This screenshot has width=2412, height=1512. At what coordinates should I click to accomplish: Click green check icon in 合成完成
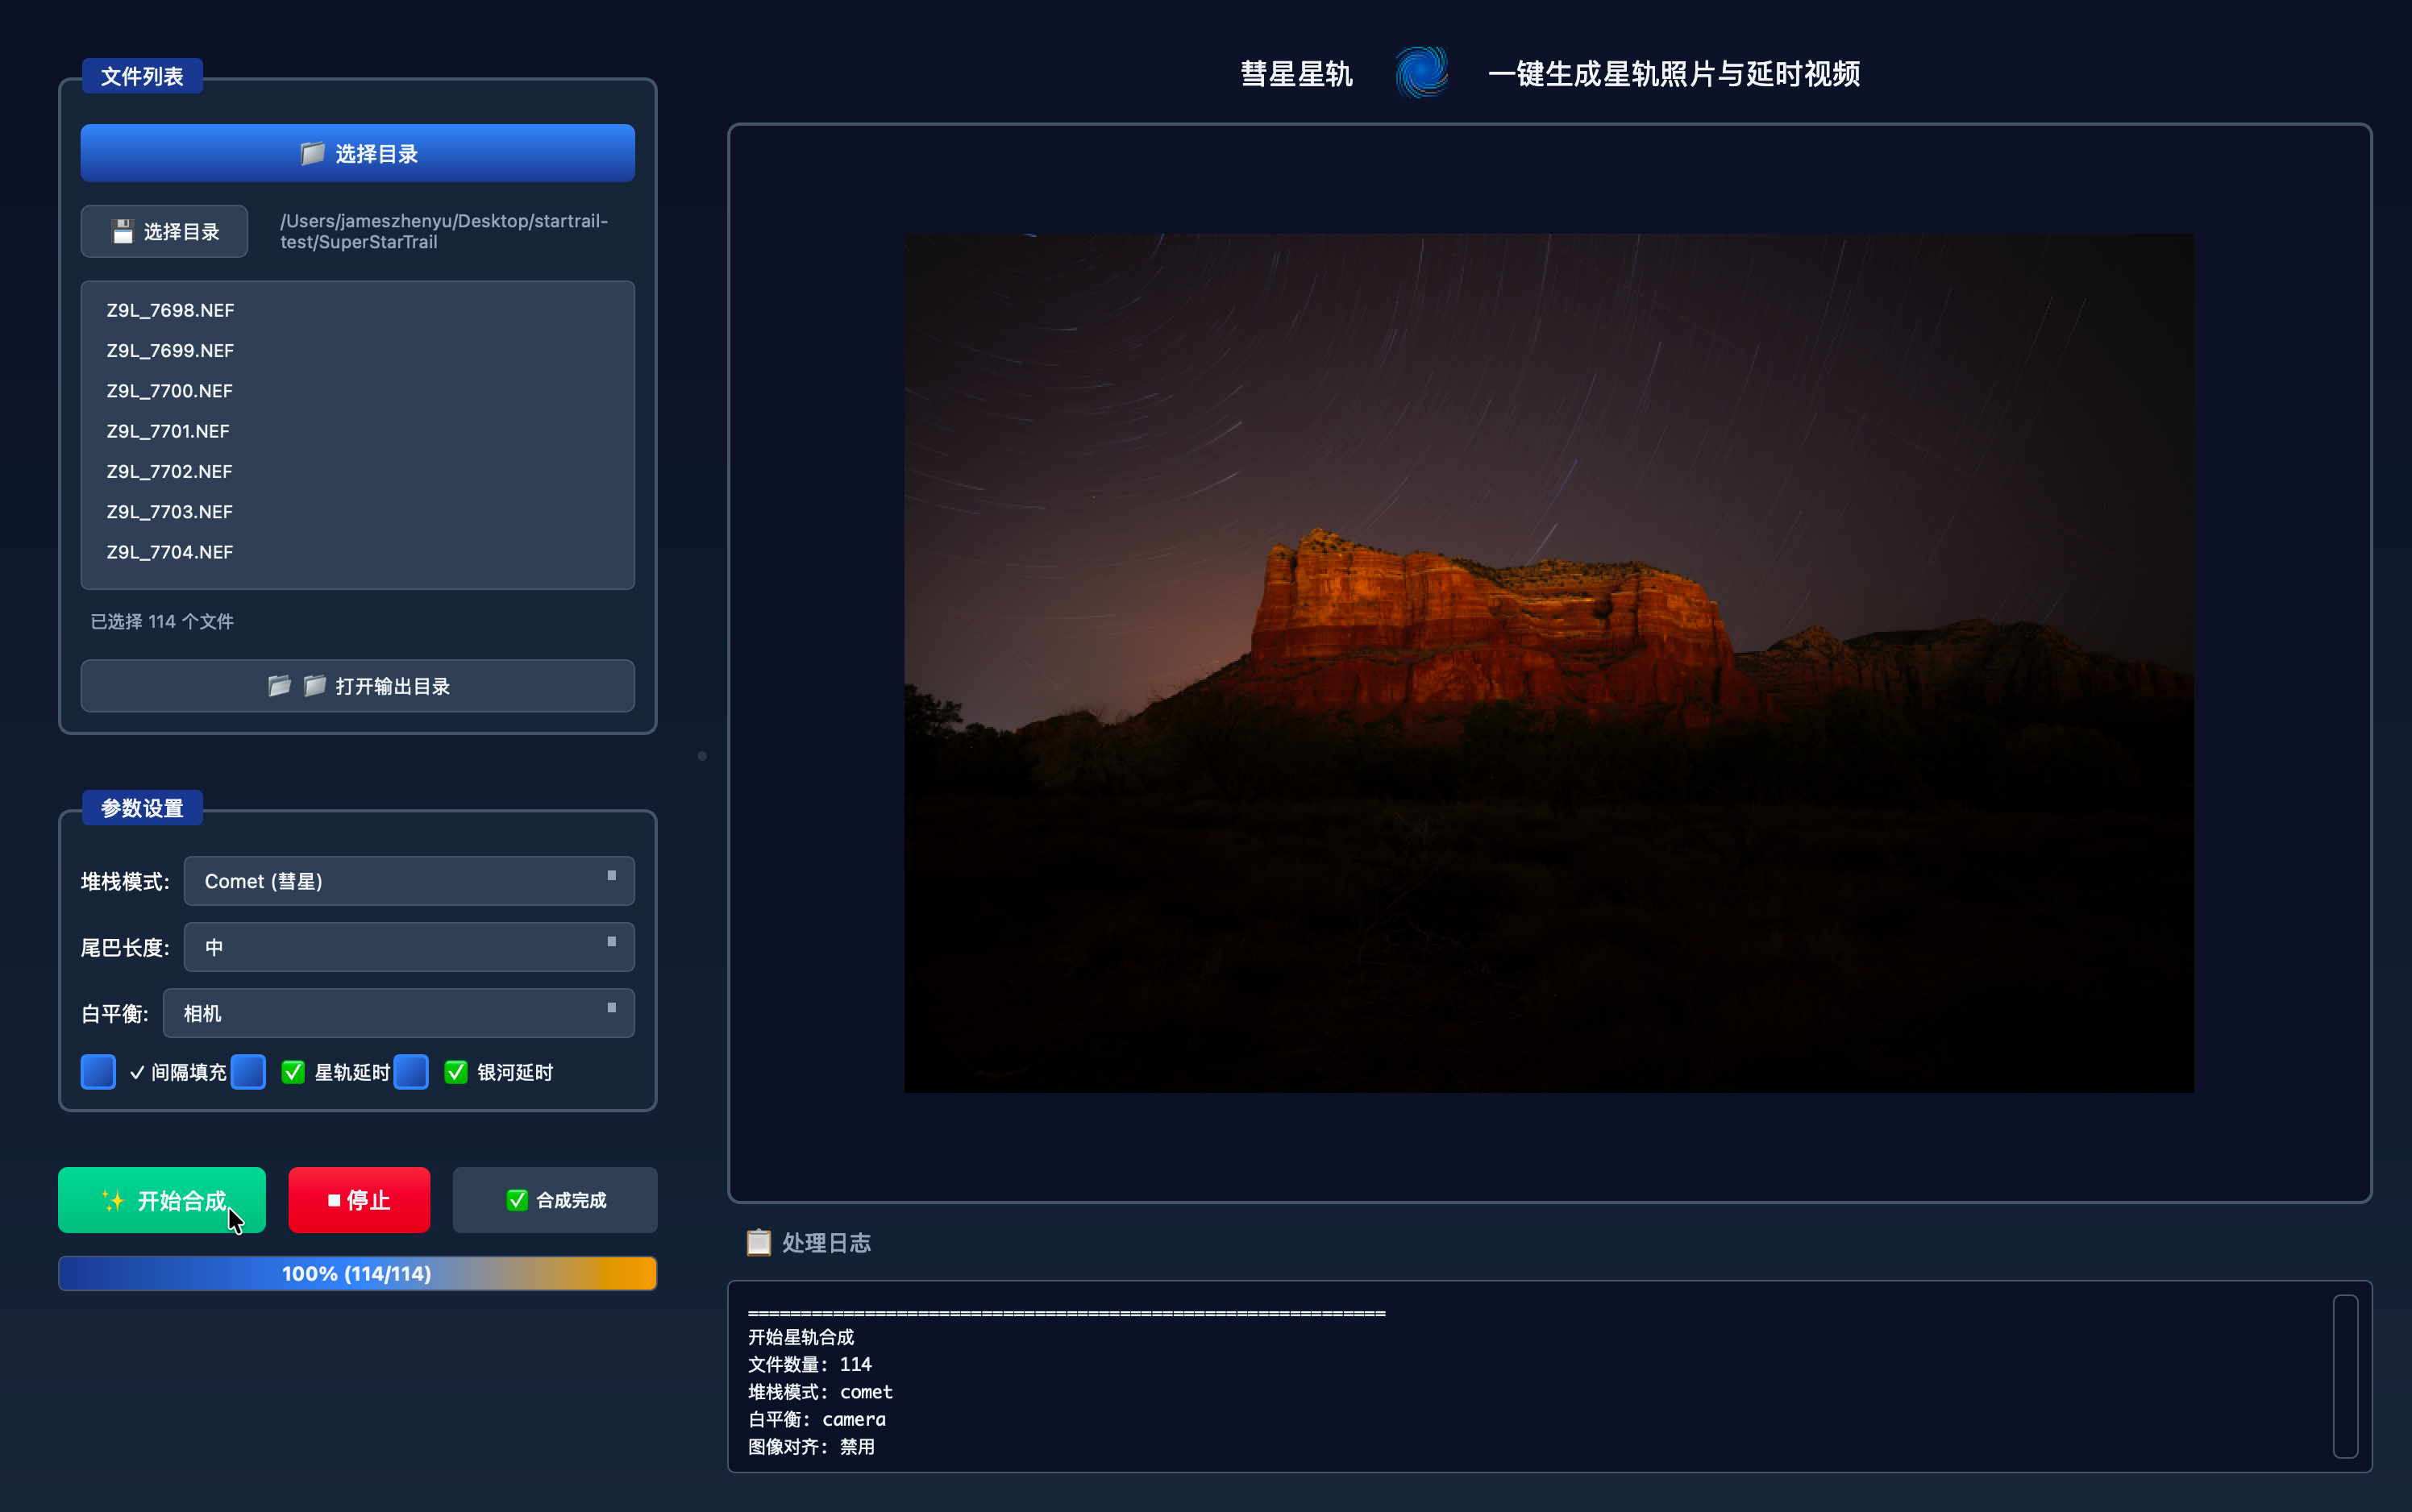pos(516,1200)
